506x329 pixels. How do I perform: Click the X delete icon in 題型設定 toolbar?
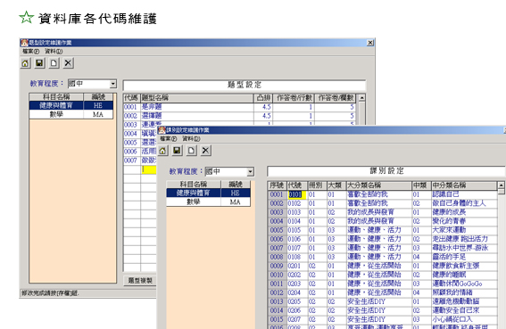click(x=68, y=63)
